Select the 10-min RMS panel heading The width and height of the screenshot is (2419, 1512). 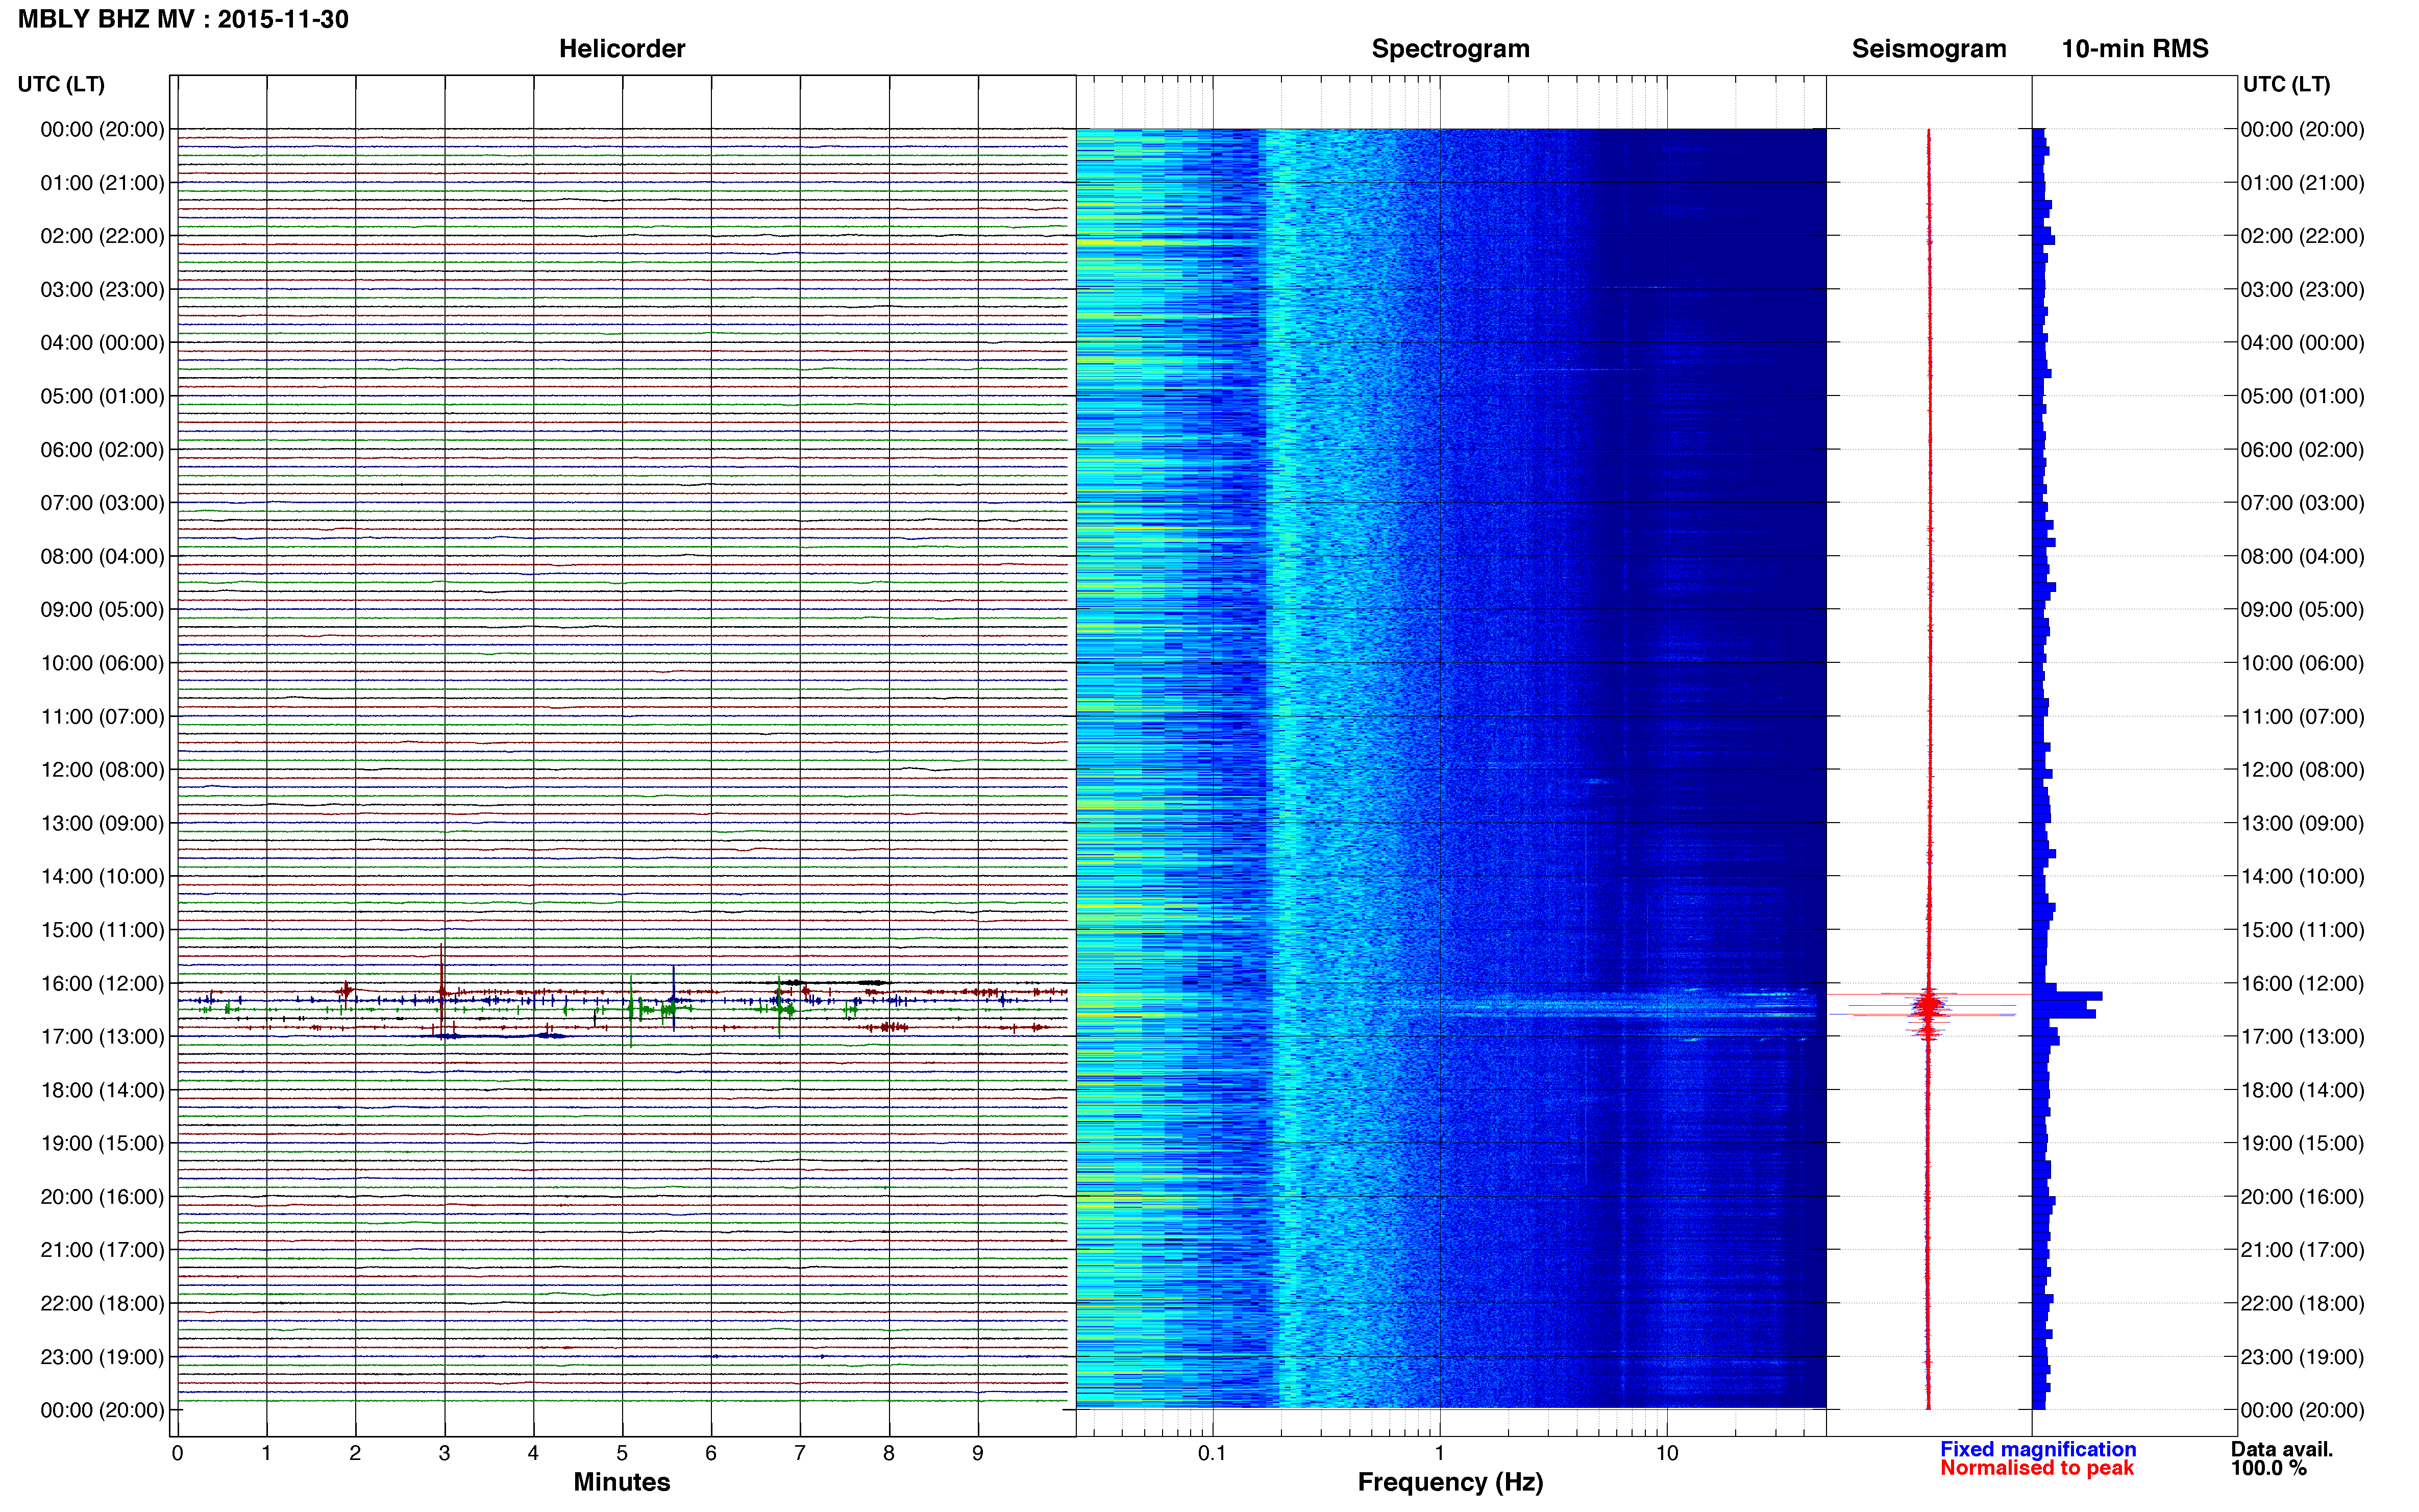[2134, 49]
